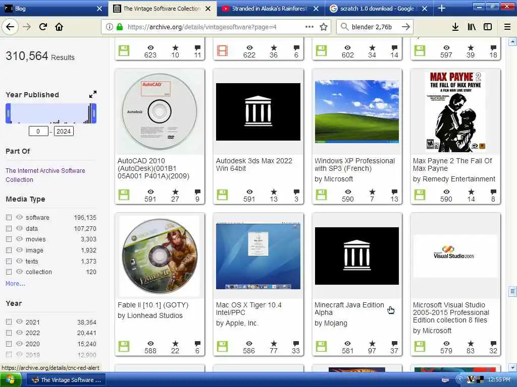Show site information icon in address bar
Screen dimensions: 517x387
(110, 27)
